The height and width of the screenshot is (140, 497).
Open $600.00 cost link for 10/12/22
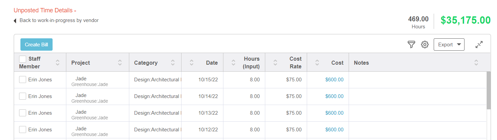coord(334,130)
